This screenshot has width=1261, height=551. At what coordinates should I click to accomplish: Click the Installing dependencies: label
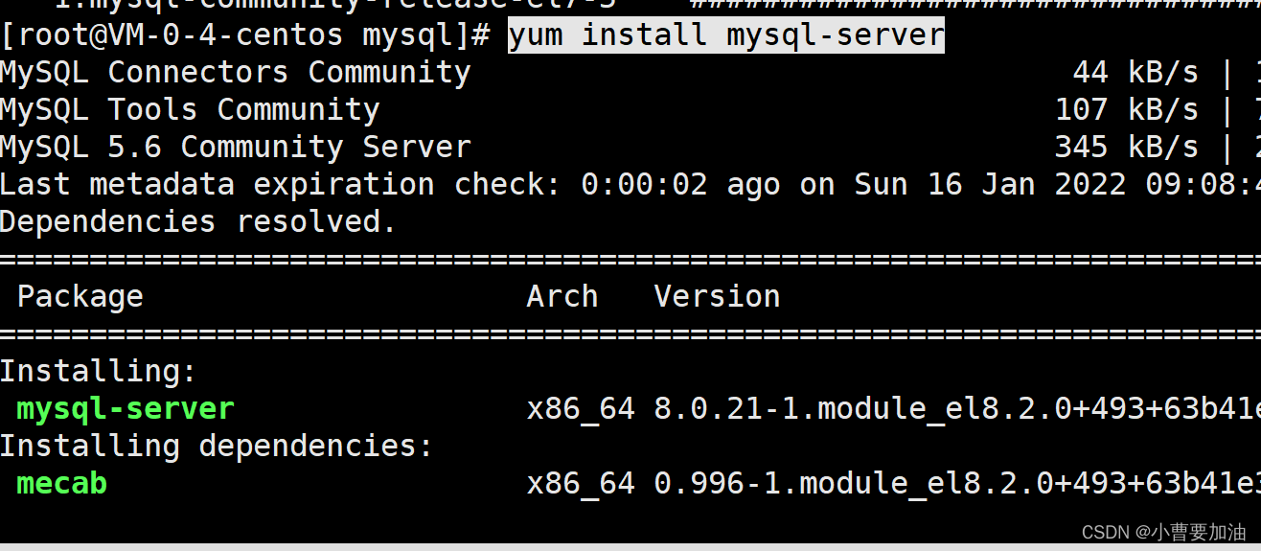point(217,447)
